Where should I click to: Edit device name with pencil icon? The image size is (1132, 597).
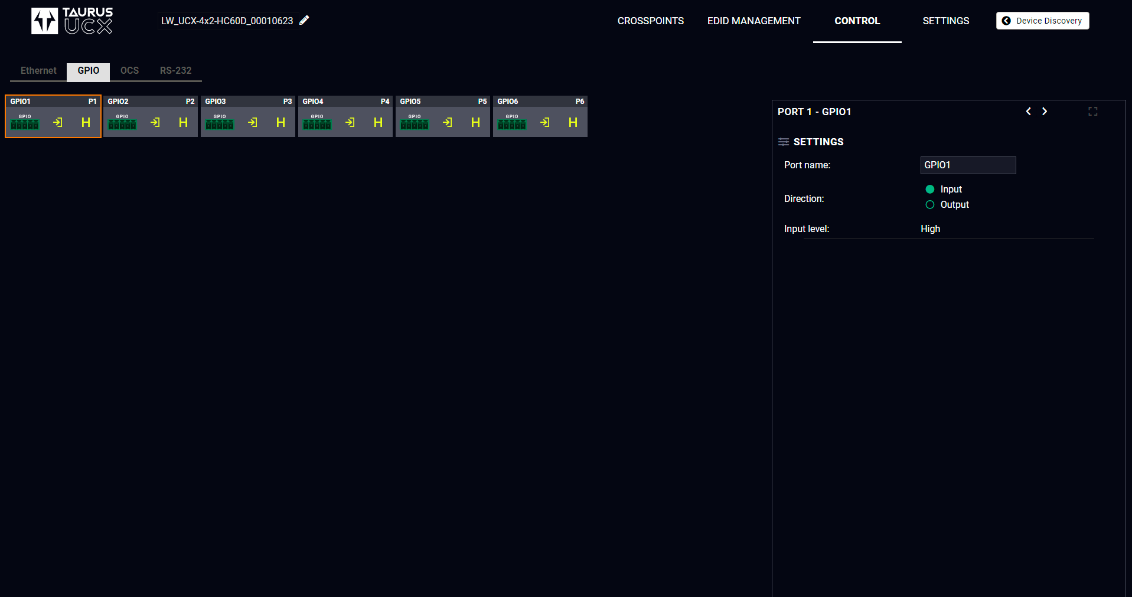[304, 20]
